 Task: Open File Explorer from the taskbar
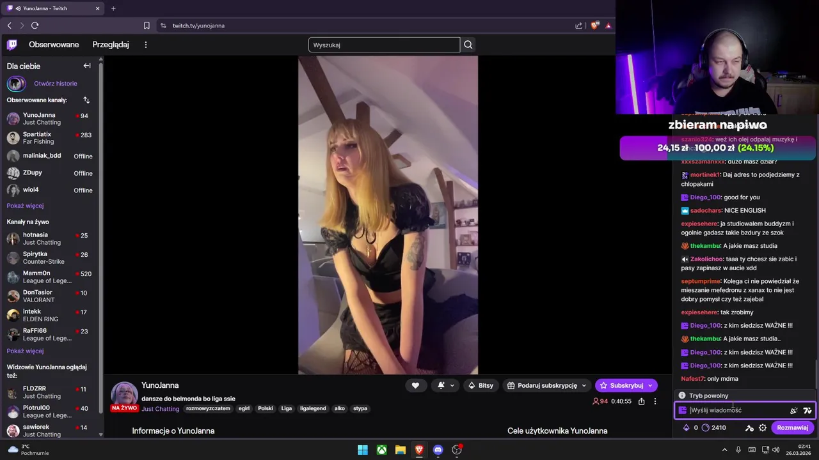(x=400, y=450)
